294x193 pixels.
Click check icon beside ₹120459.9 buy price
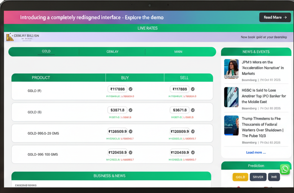[130, 152]
